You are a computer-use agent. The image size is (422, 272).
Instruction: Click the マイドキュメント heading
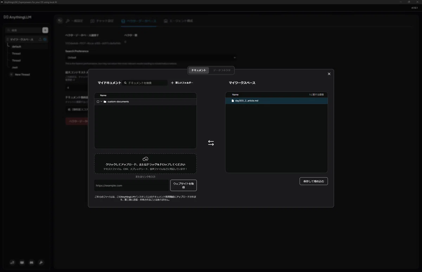[x=109, y=83]
